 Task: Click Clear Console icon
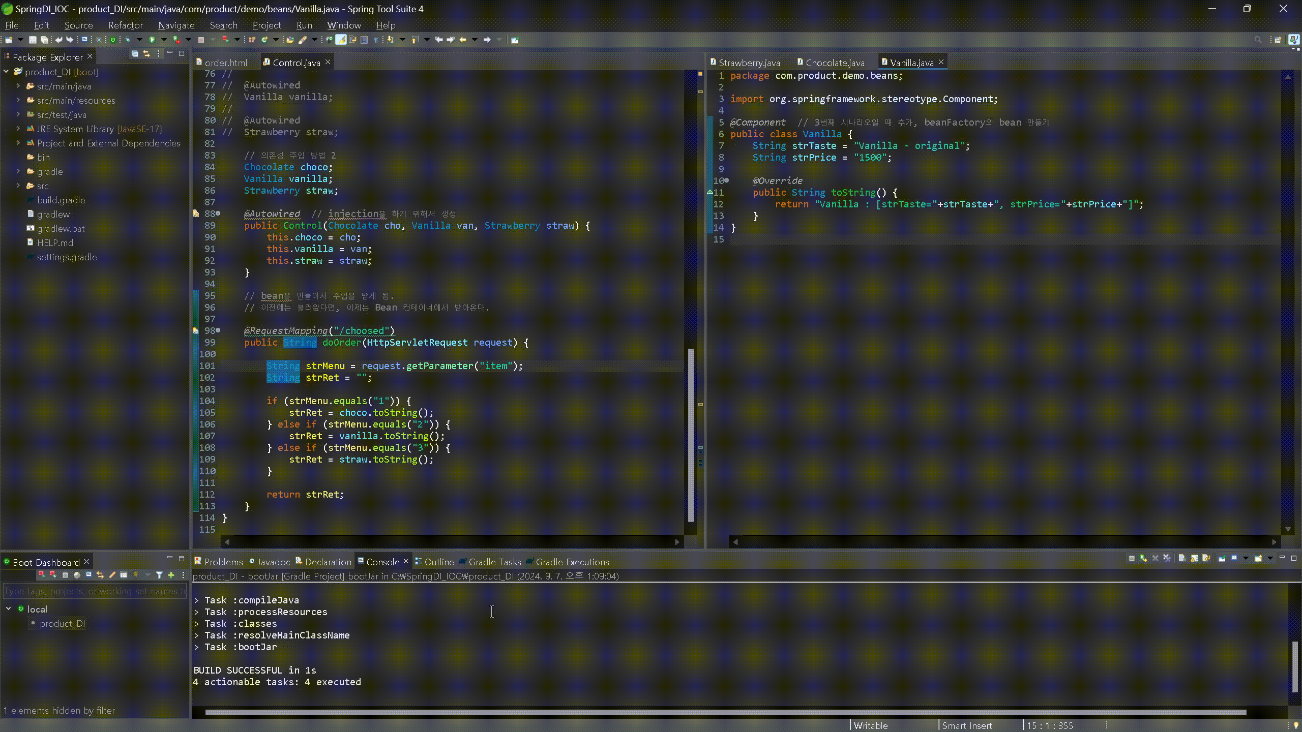tap(1182, 558)
